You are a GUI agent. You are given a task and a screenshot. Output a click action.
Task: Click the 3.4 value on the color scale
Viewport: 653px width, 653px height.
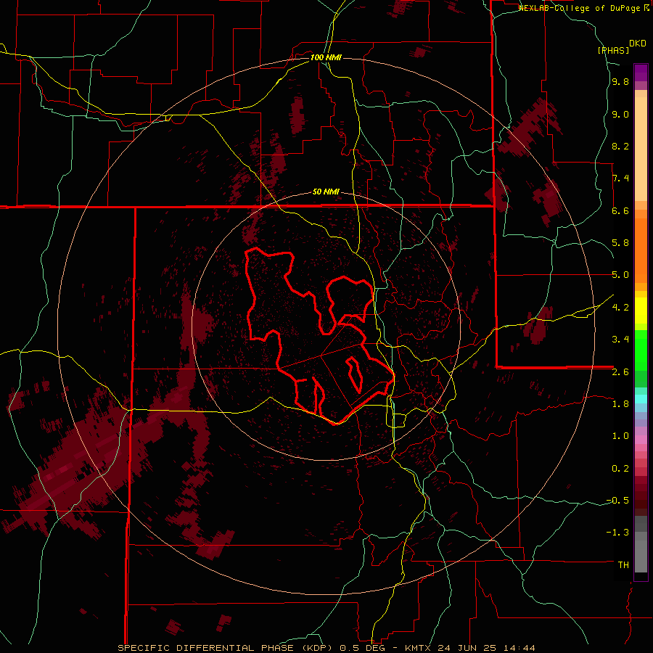(x=620, y=340)
